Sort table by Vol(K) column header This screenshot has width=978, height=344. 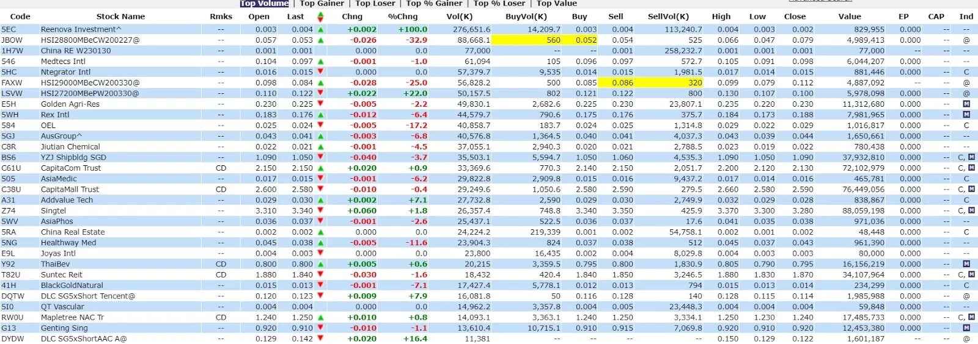(x=460, y=16)
